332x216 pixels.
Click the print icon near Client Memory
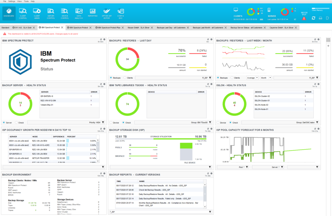point(320,18)
